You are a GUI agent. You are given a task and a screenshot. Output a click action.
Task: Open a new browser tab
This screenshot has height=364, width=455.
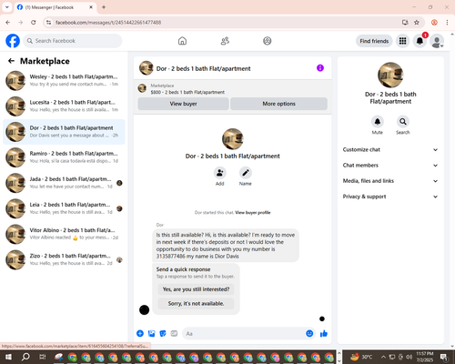(104, 7)
